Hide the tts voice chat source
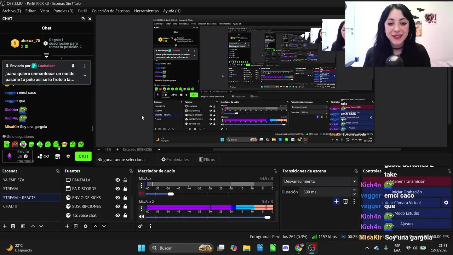This screenshot has height=255, width=453. tap(117, 215)
